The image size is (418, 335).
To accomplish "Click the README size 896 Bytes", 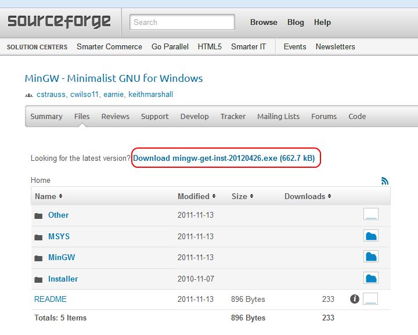I will pyautogui.click(x=248, y=299).
